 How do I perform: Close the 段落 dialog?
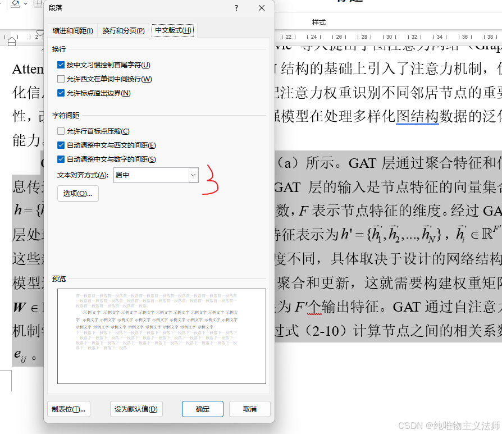pyautogui.click(x=262, y=8)
